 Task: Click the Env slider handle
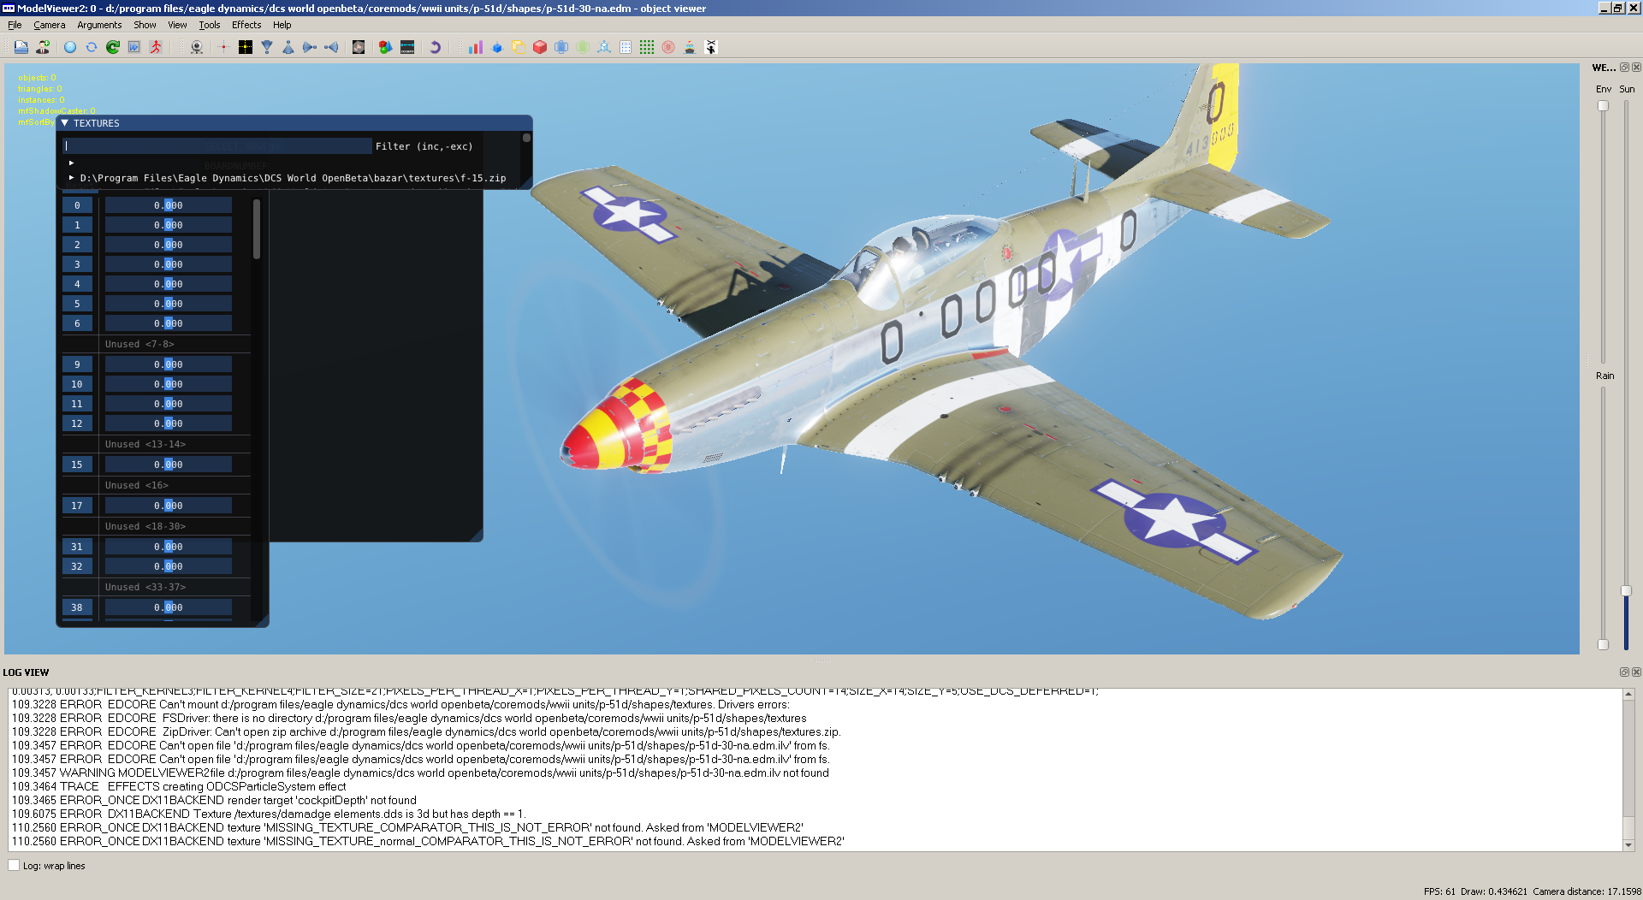tap(1603, 106)
